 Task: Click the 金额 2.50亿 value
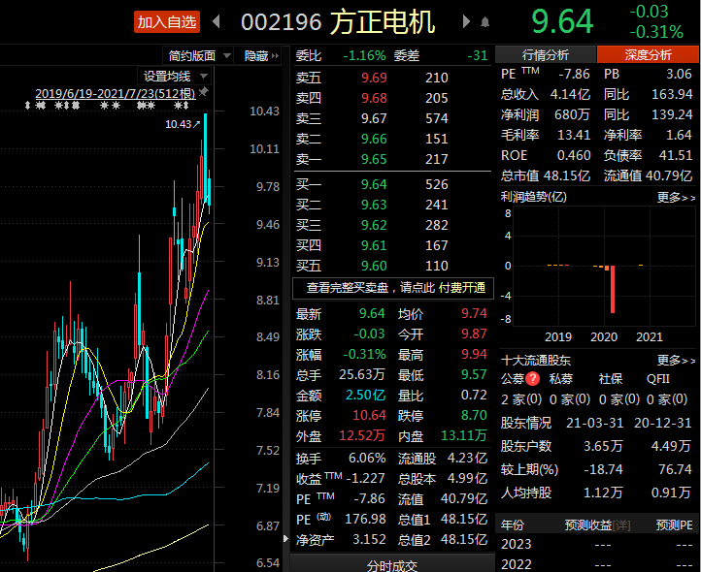365,396
